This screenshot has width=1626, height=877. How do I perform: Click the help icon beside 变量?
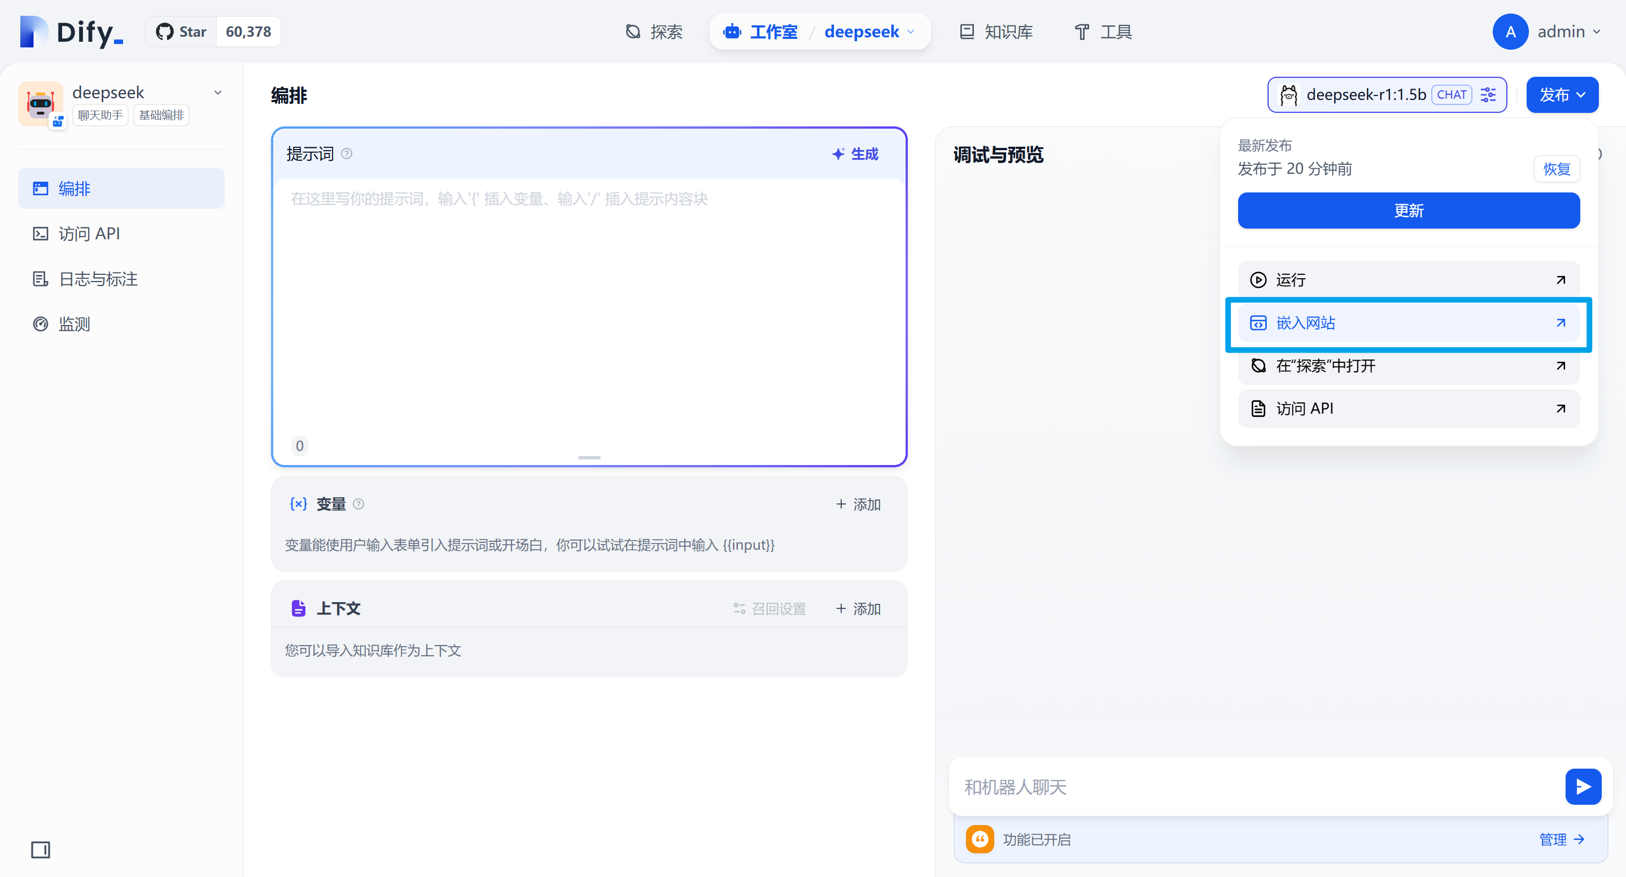(x=359, y=503)
